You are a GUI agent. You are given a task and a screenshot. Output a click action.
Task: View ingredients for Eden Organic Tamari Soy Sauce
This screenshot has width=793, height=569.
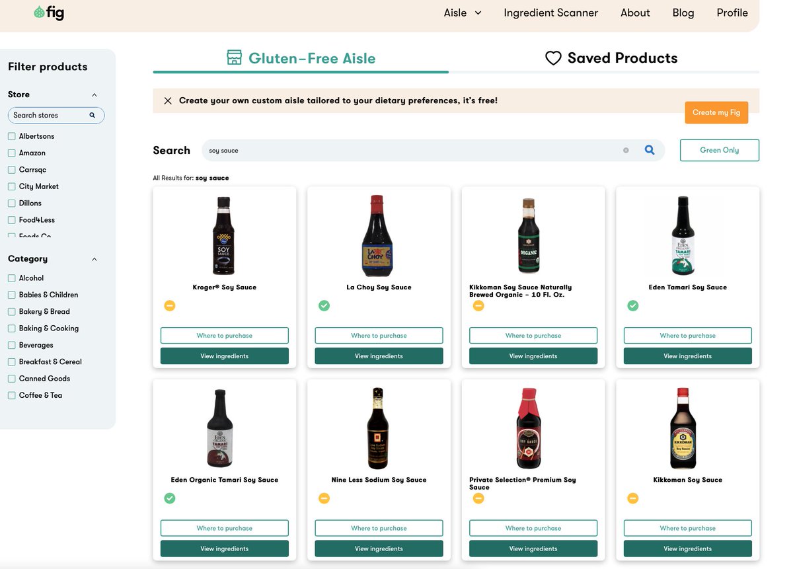click(225, 549)
